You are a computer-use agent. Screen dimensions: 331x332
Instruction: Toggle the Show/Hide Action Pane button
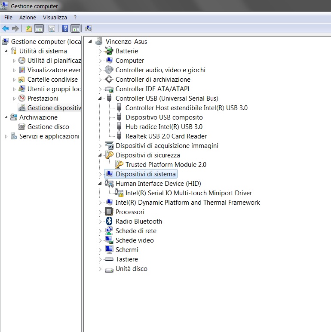click(x=76, y=28)
